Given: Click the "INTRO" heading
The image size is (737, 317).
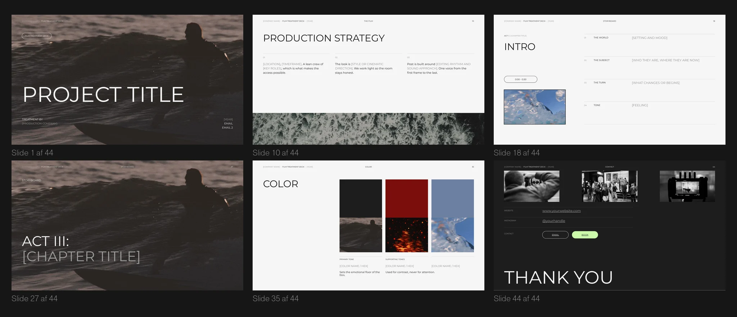Looking at the screenshot, I should (x=520, y=47).
